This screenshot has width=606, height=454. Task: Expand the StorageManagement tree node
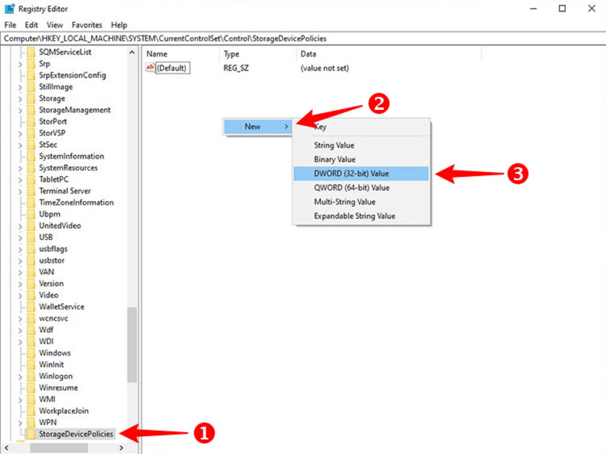coord(20,110)
